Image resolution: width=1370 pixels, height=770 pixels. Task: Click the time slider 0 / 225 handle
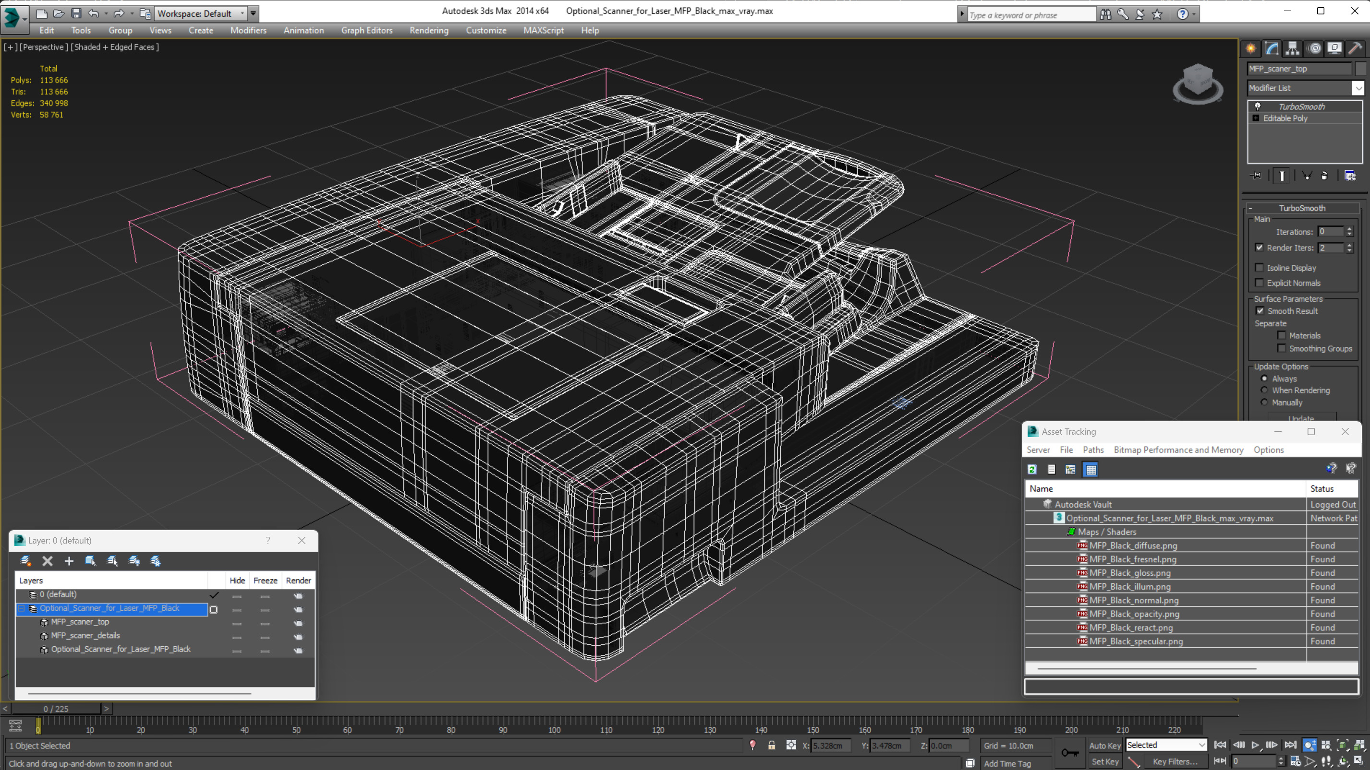click(x=56, y=709)
